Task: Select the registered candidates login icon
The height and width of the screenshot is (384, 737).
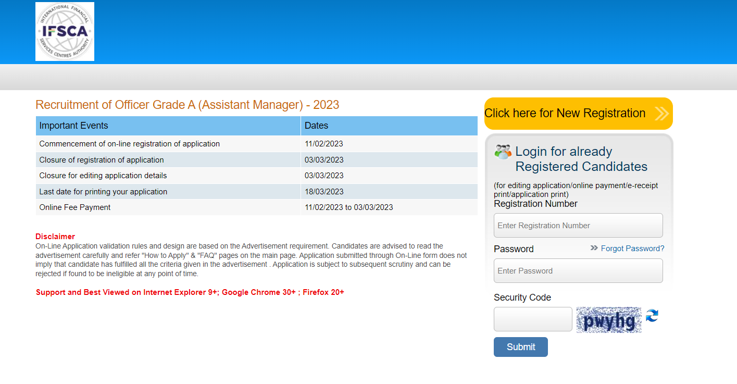Action: click(502, 152)
